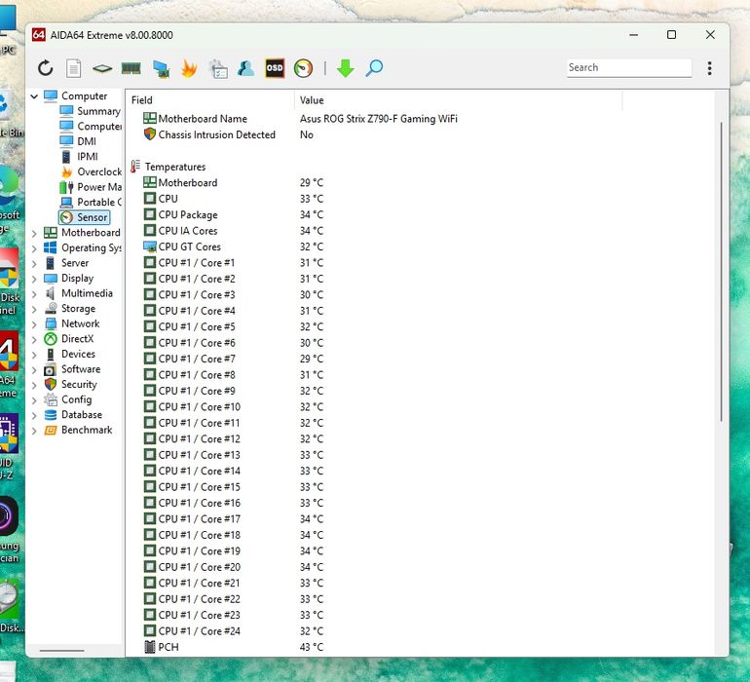Open the SensorPanel gauge icon

(303, 68)
